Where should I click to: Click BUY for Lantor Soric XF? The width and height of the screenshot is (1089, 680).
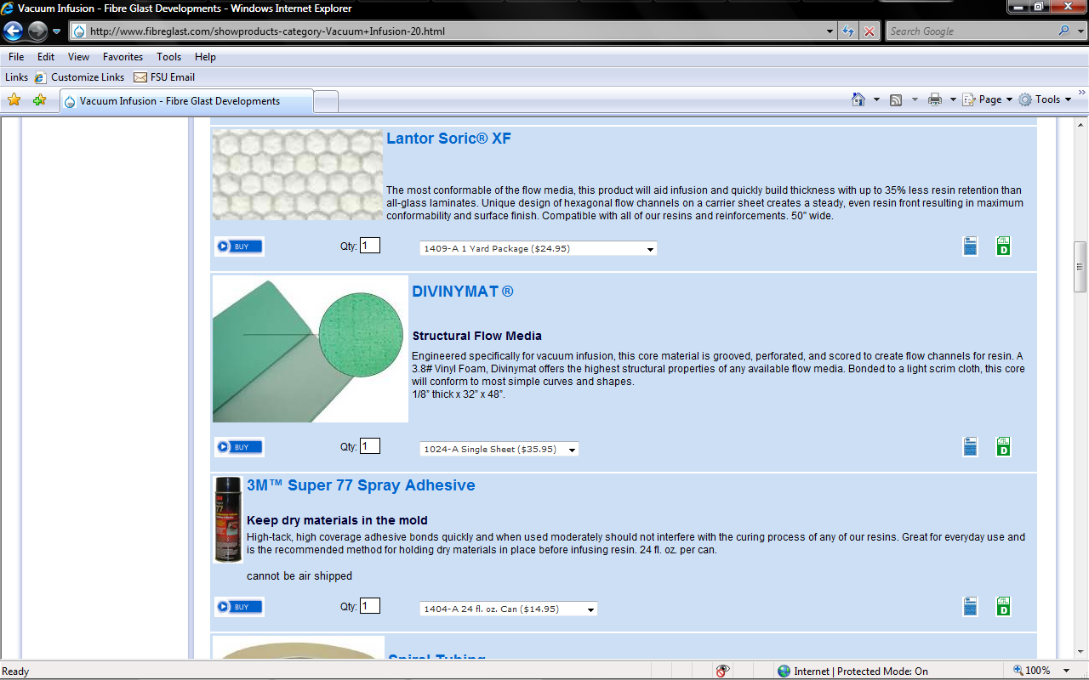[239, 246]
